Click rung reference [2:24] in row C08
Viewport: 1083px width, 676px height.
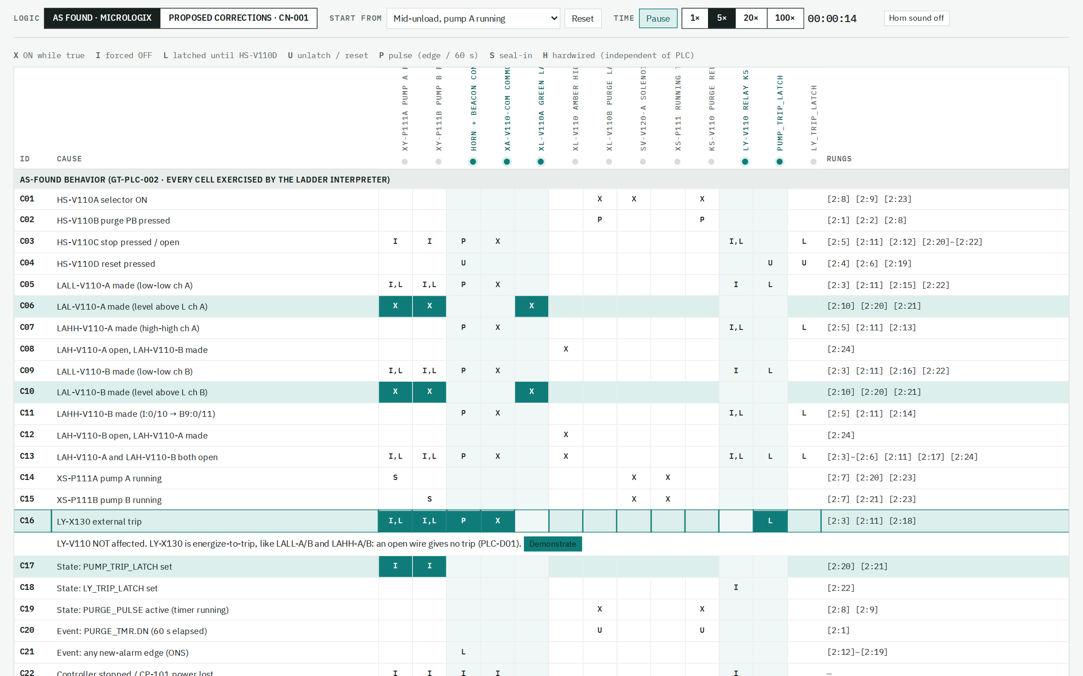coord(841,349)
